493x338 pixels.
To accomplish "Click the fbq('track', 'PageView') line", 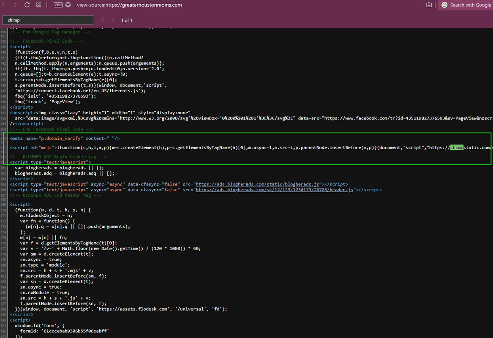I will pos(47,101).
